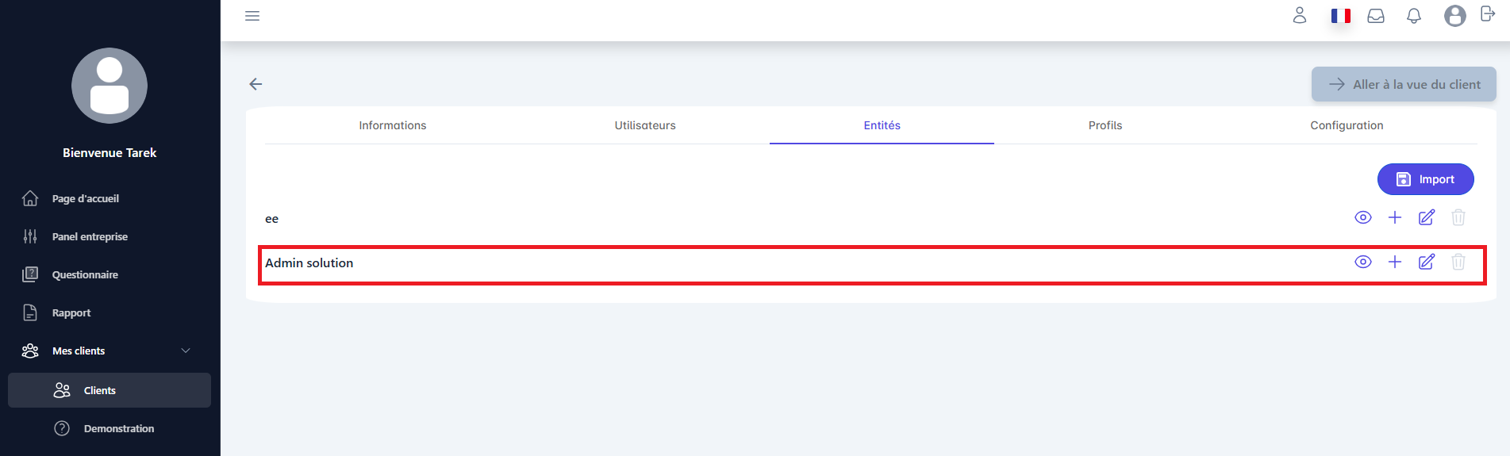Open the user profile icon in header
This screenshot has height=456, width=1510.
point(1299,15)
